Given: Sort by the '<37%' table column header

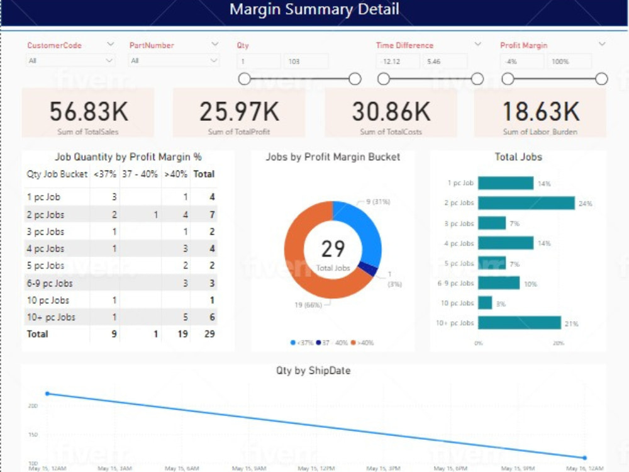Looking at the screenshot, I should pyautogui.click(x=104, y=174).
